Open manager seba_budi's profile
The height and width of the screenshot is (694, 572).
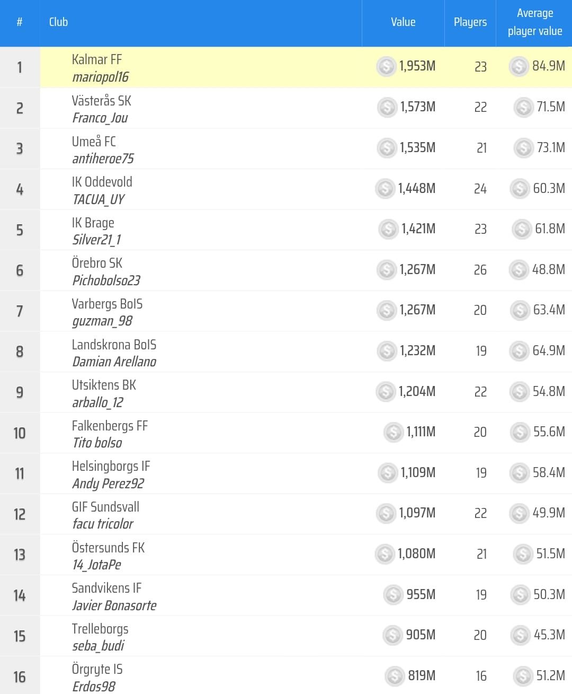tap(99, 646)
